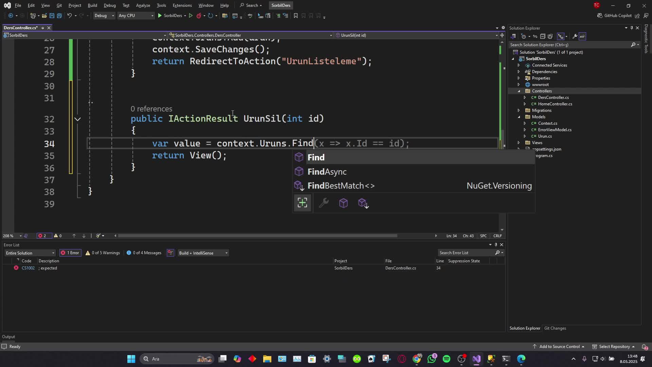The height and width of the screenshot is (367, 652).
Task: Click IntelliSense extension methods filter icon
Action: [363, 203]
